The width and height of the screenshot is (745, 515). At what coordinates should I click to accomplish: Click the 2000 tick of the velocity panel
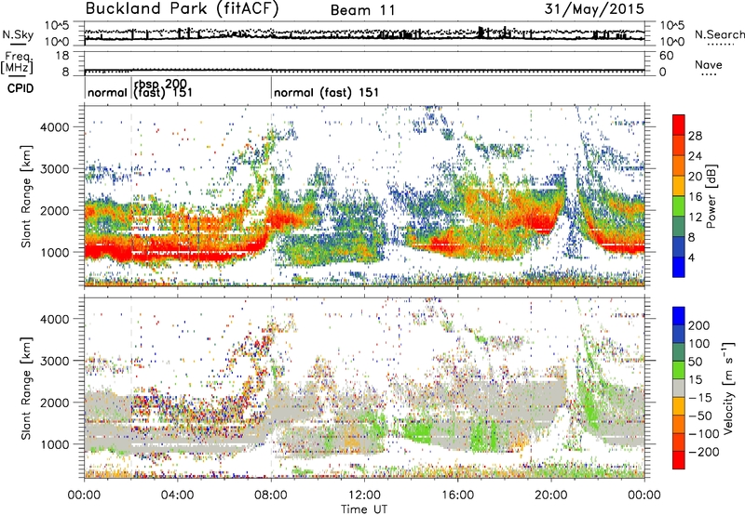[54, 403]
